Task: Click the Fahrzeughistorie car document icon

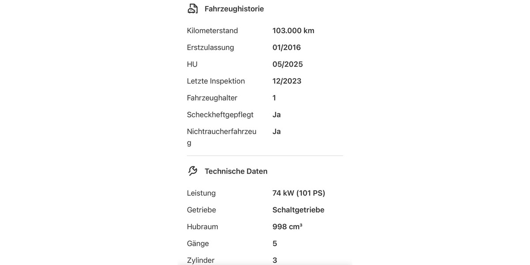Action: 193,9
